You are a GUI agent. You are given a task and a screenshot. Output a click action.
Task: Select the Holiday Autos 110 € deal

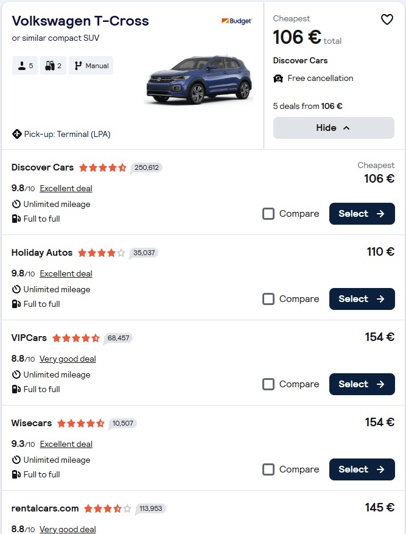click(x=362, y=299)
